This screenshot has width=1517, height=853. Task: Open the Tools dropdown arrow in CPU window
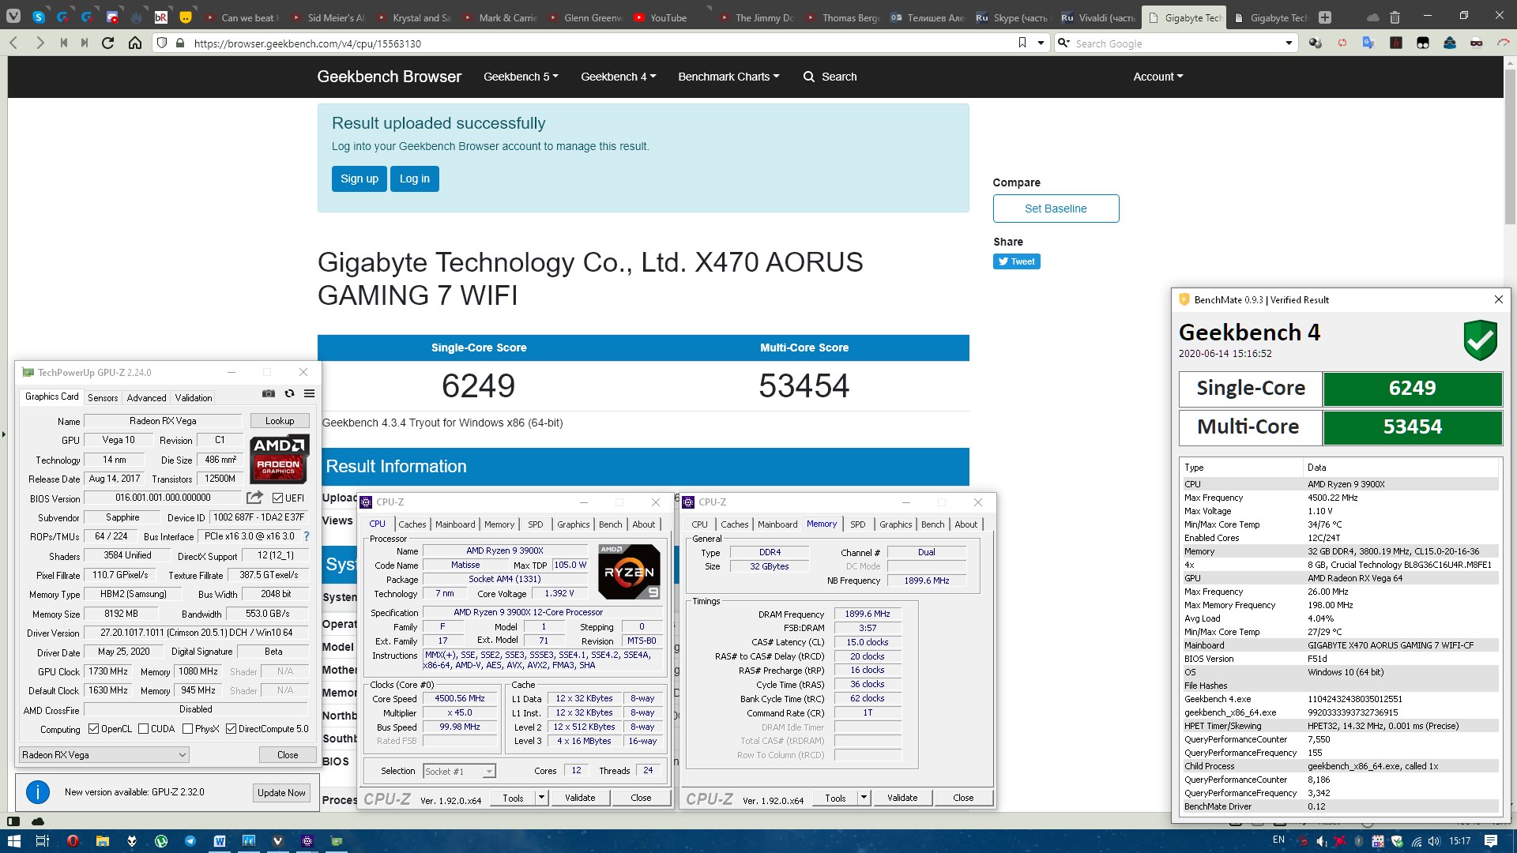[542, 798]
